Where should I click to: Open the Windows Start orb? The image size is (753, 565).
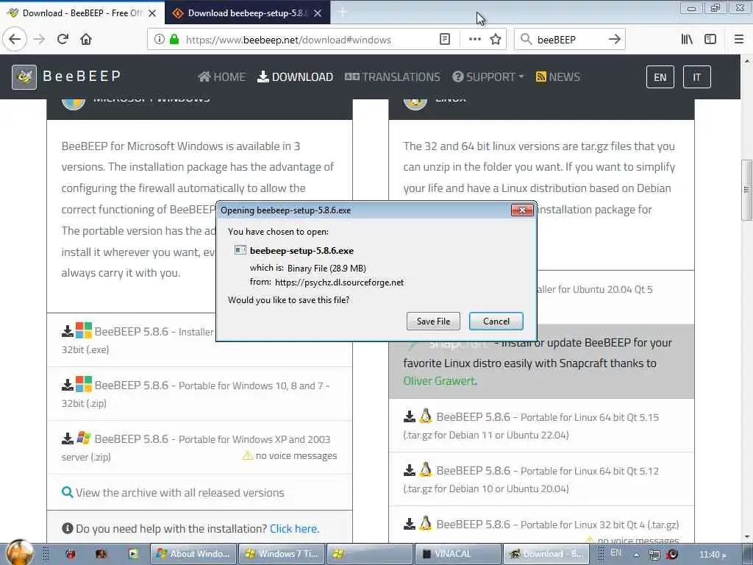[x=20, y=553]
